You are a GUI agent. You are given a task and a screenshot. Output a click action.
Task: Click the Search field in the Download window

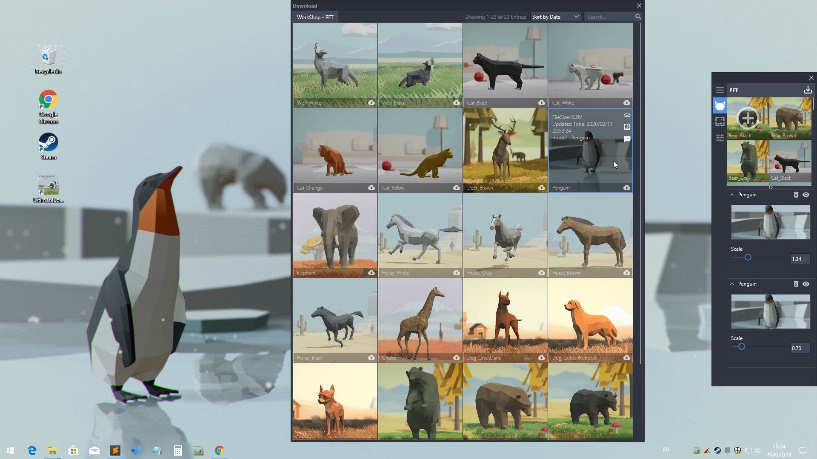pos(609,17)
